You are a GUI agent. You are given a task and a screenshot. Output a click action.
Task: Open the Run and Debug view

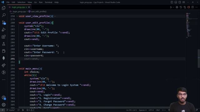(x=3, y=30)
